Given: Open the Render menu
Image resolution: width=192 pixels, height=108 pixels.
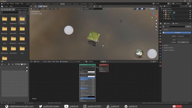Looking at the screenshot, I should (x=12, y=4).
